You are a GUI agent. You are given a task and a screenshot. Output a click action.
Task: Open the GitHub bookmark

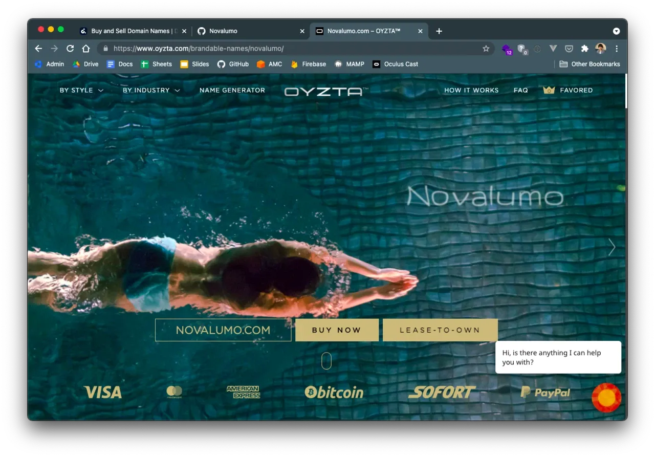coord(233,64)
